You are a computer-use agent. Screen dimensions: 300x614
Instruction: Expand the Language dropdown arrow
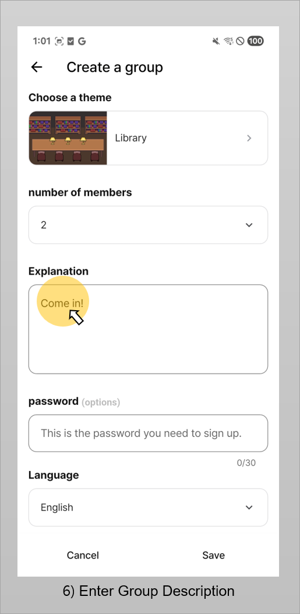coord(249,508)
